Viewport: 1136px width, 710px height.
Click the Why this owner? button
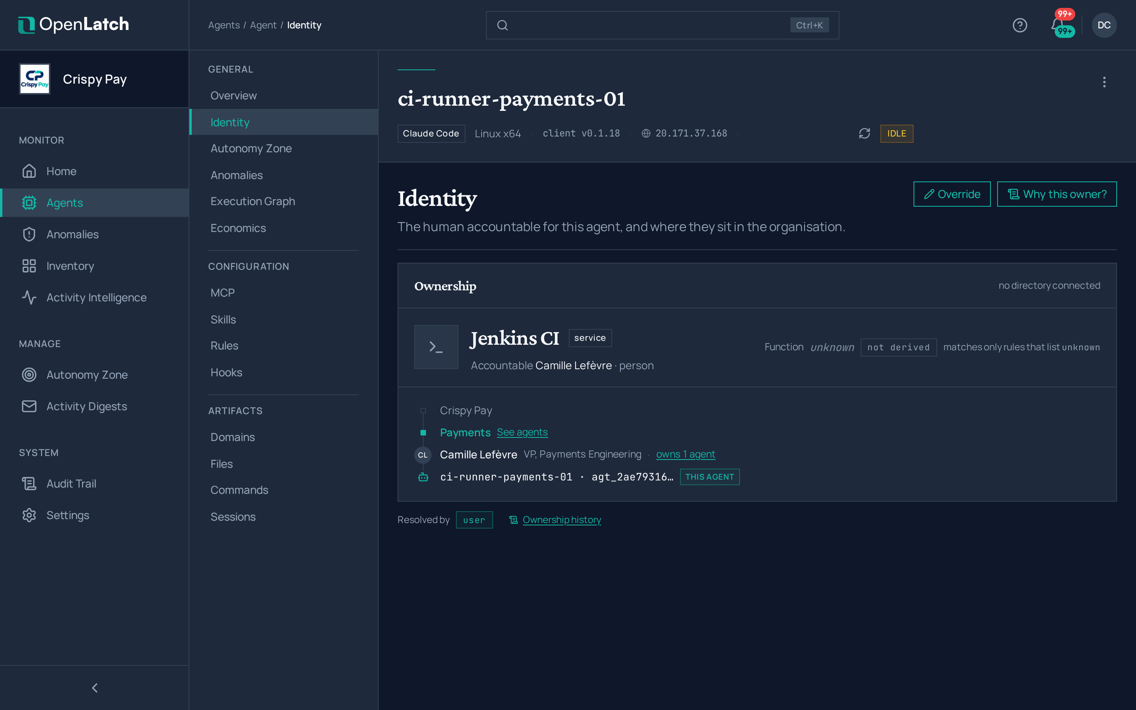(1057, 194)
